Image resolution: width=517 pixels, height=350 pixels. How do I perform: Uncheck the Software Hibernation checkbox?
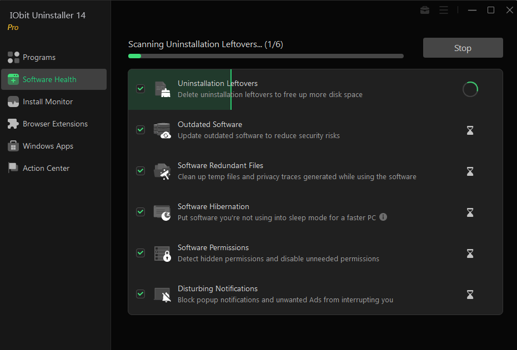pyautogui.click(x=140, y=212)
